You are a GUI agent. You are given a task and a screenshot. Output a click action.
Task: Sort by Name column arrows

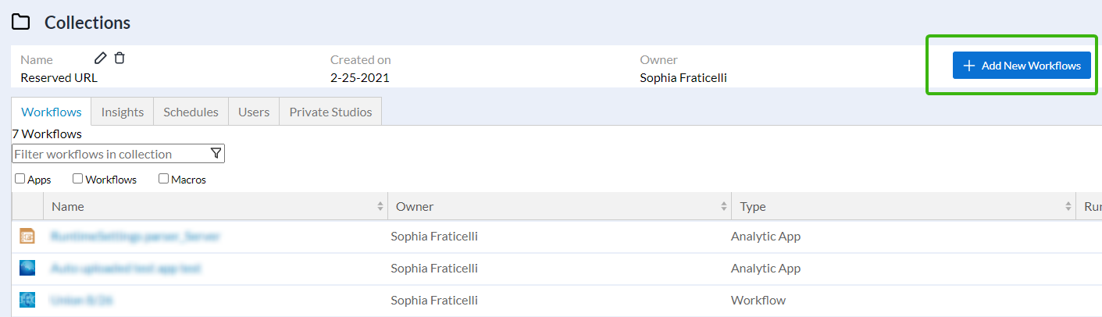(x=380, y=207)
